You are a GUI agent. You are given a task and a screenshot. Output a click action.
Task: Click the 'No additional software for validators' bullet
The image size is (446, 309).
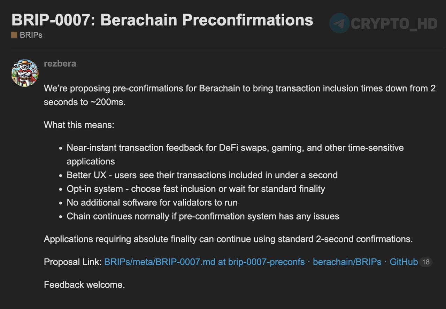[x=152, y=202]
